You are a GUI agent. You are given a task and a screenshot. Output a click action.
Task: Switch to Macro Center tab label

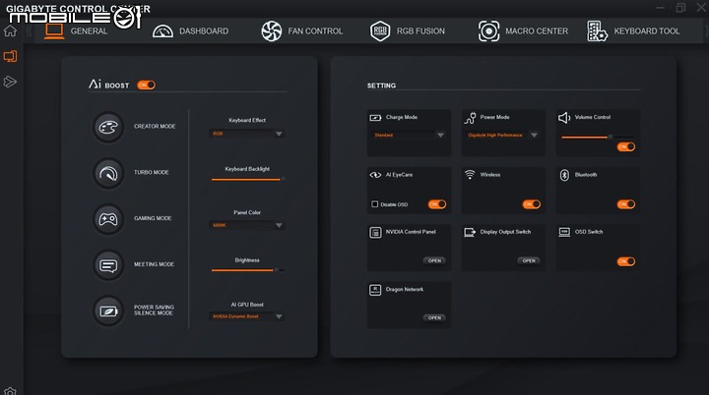[x=537, y=31]
